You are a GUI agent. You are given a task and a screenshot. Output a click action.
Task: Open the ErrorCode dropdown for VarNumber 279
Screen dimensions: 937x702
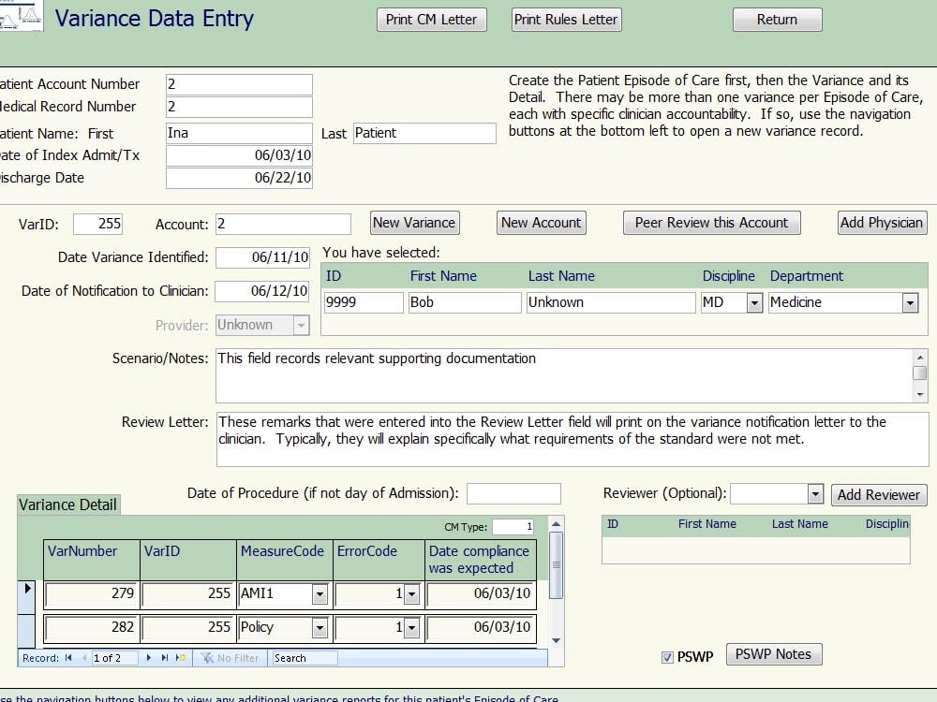click(x=412, y=593)
